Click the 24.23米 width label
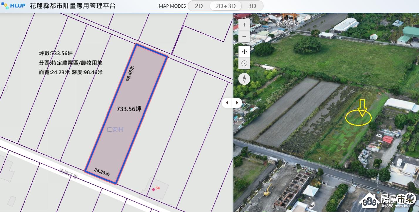Screen dimensions: 419x212 click(102, 172)
